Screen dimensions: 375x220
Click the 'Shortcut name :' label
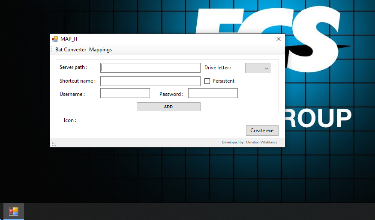[x=78, y=81]
